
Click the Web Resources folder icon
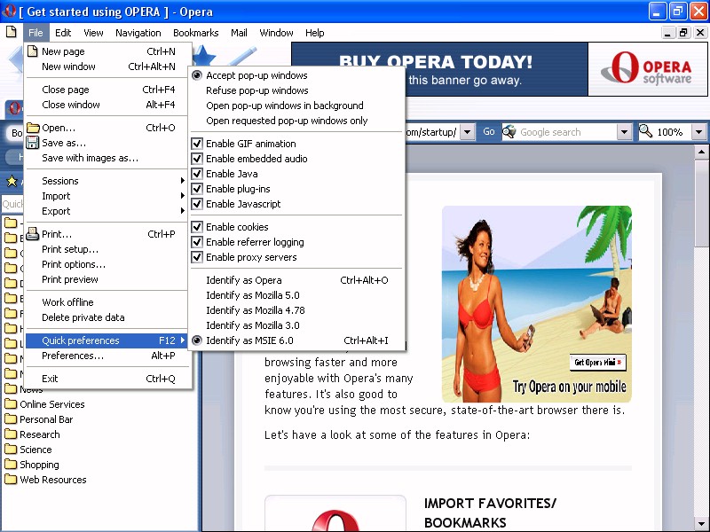click(11, 479)
